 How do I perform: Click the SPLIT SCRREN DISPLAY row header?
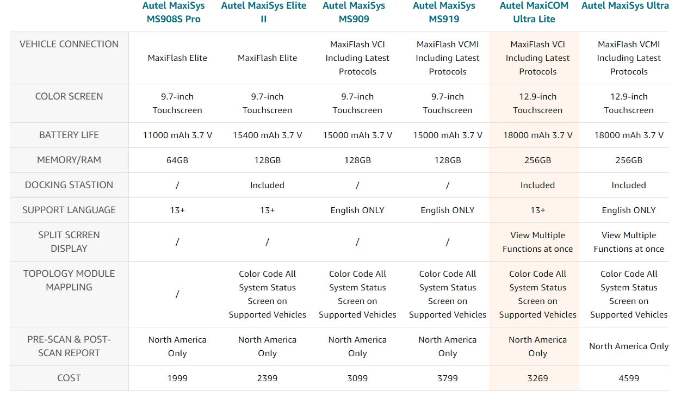pyautogui.click(x=69, y=241)
